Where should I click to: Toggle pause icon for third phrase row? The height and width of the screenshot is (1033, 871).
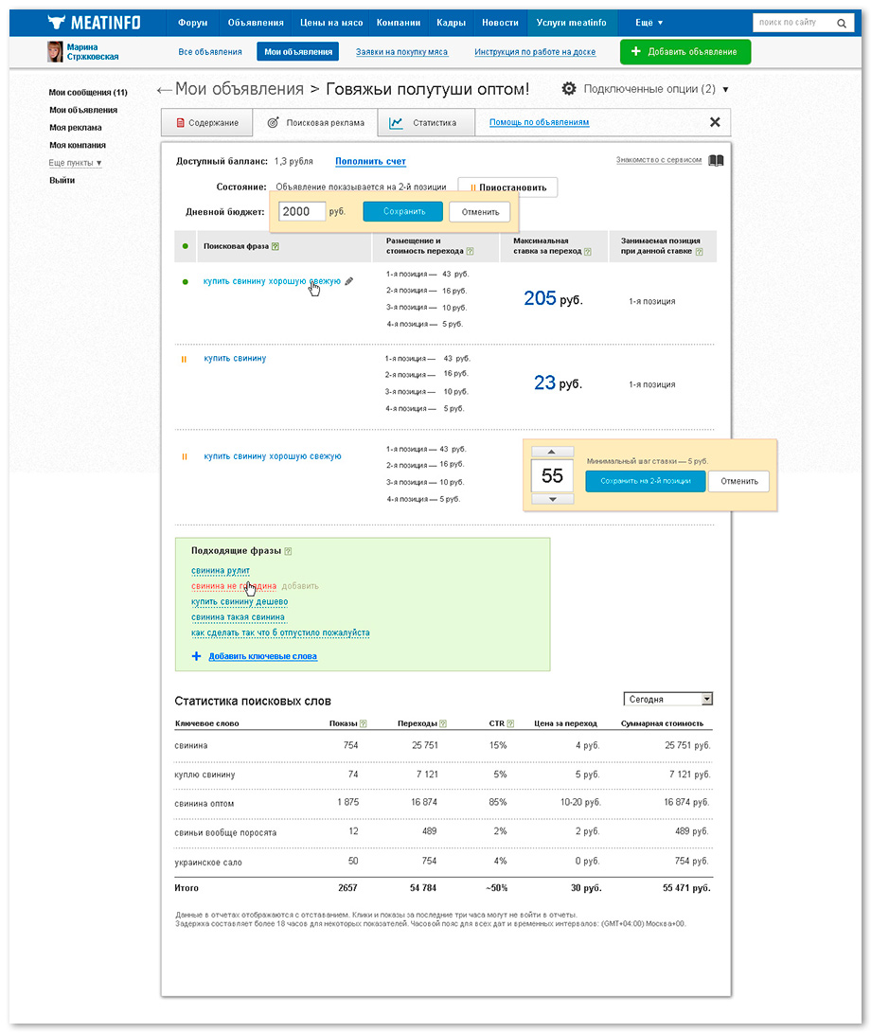coord(184,456)
